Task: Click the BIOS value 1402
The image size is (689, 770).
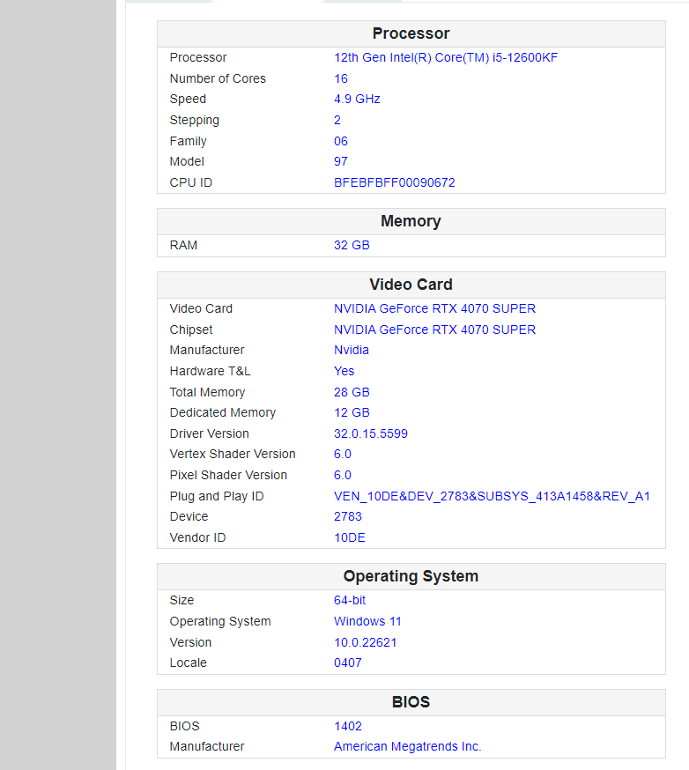Action: click(x=347, y=726)
